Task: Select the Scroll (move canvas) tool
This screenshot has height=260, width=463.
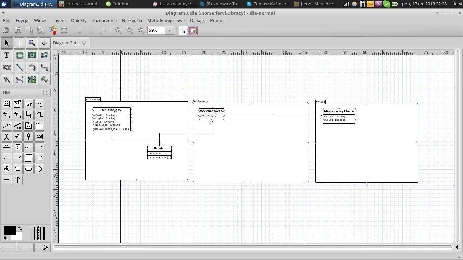Action: click(x=44, y=43)
